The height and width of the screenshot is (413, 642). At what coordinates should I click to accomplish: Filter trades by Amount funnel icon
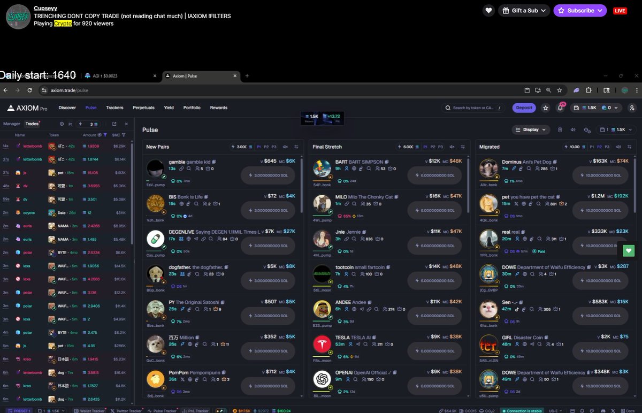[105, 135]
